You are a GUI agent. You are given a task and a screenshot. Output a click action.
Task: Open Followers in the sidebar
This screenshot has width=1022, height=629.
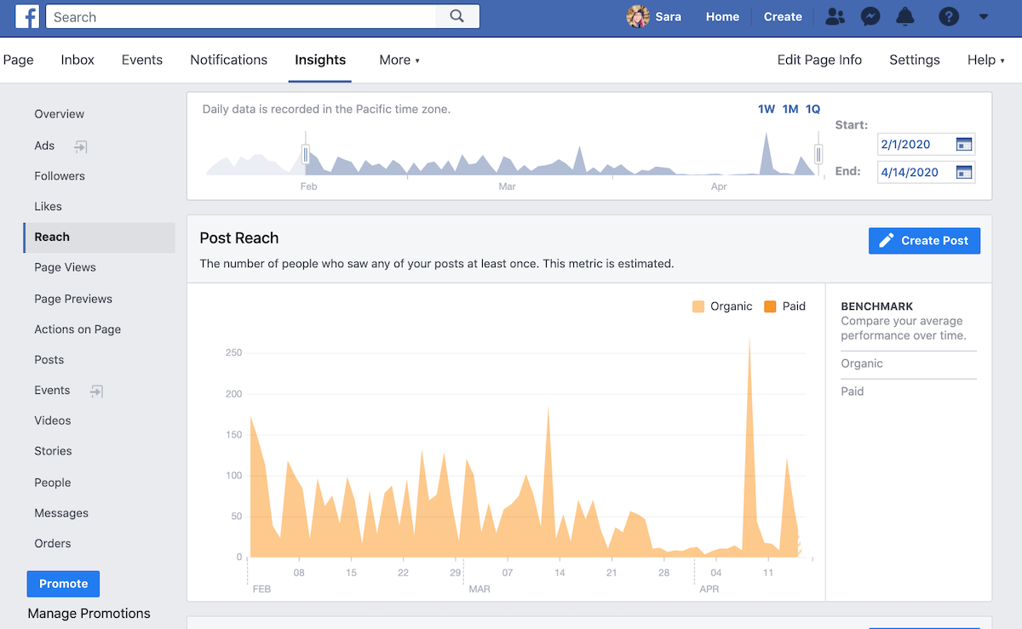(60, 176)
